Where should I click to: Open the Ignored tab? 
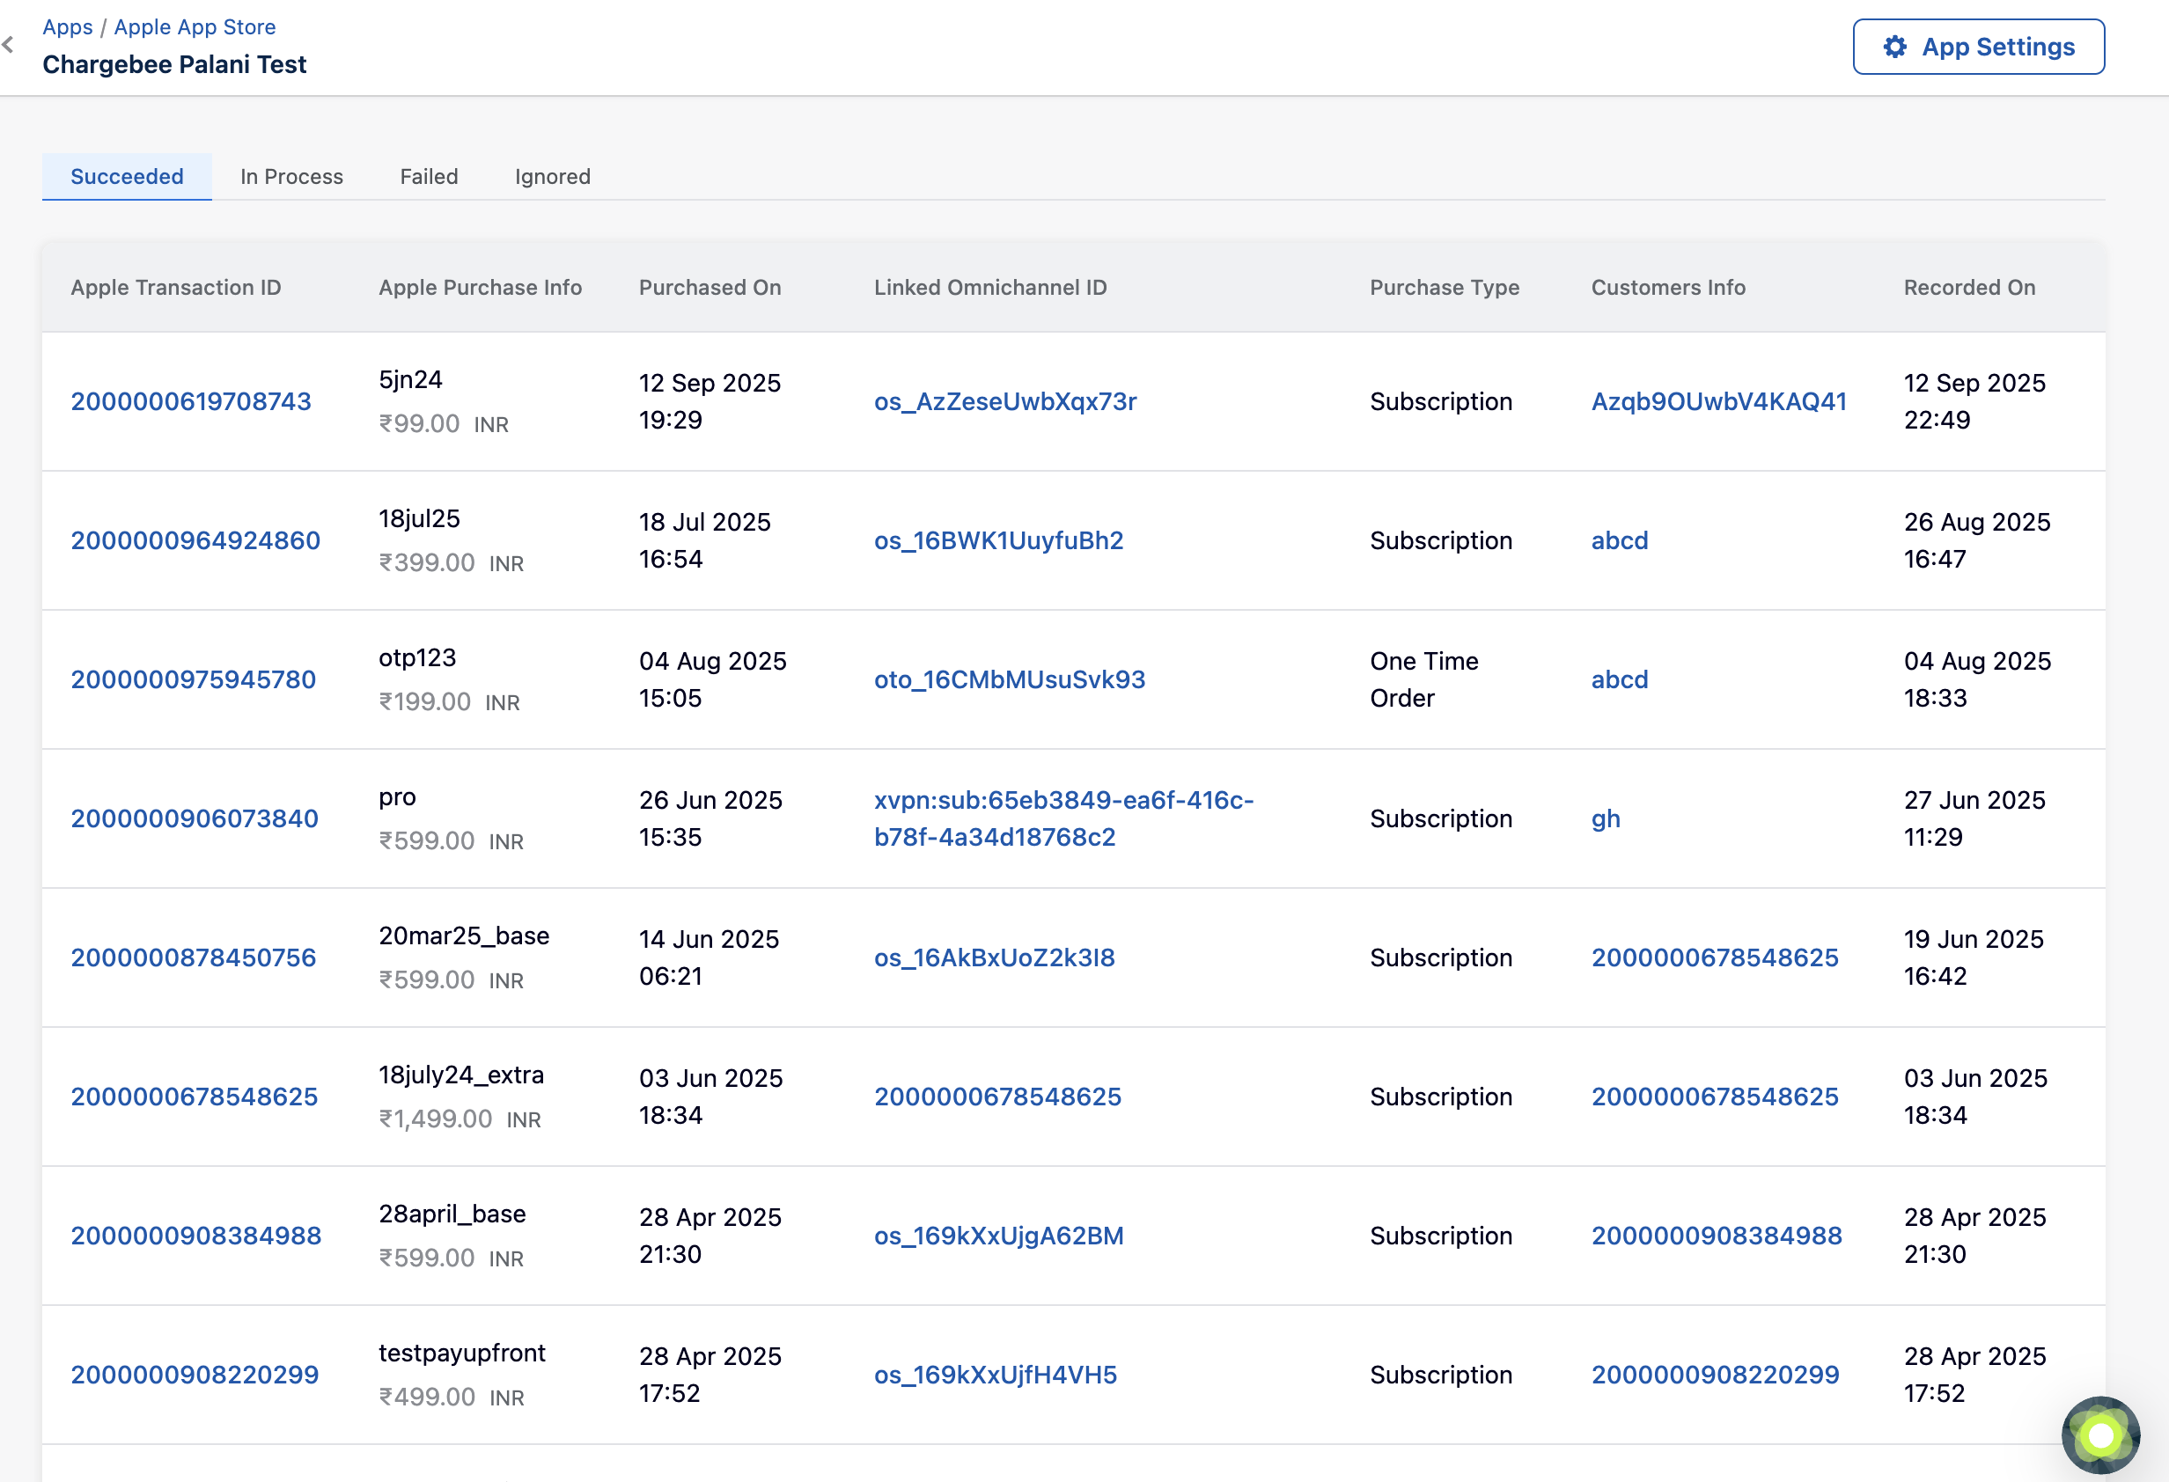pyautogui.click(x=553, y=176)
